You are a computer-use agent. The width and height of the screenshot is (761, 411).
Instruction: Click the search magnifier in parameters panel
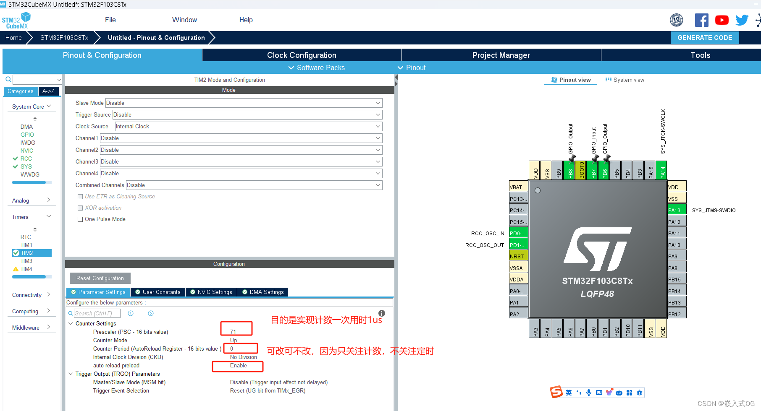click(x=70, y=313)
